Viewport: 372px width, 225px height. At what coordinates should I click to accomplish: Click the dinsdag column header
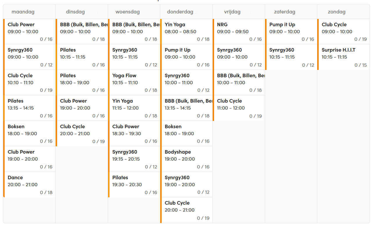(75, 12)
